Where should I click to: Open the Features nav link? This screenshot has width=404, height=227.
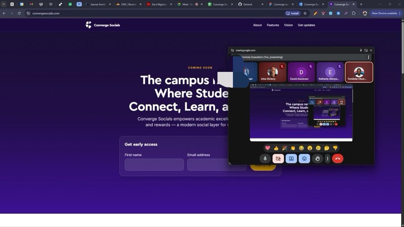pos(273,25)
